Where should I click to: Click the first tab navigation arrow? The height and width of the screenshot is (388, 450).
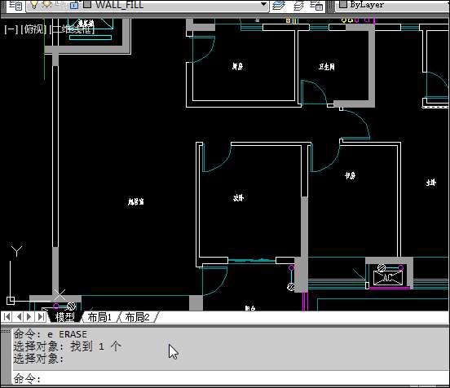(x=7, y=317)
